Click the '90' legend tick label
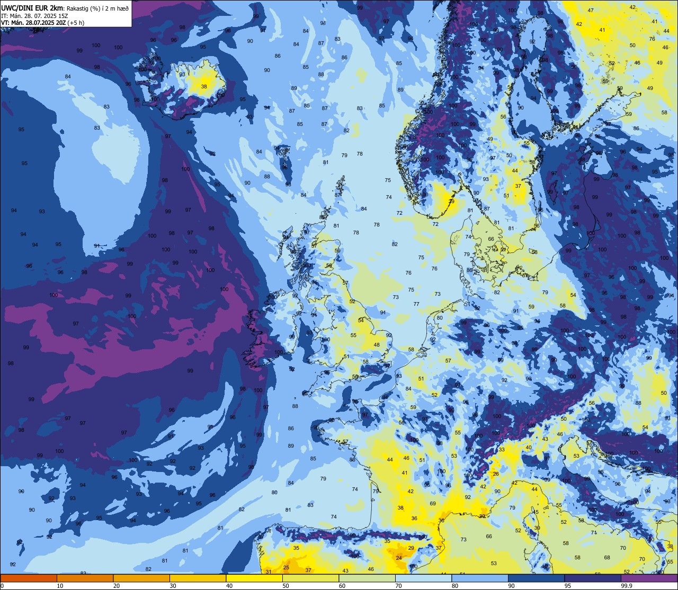678x590 pixels. coord(511,586)
